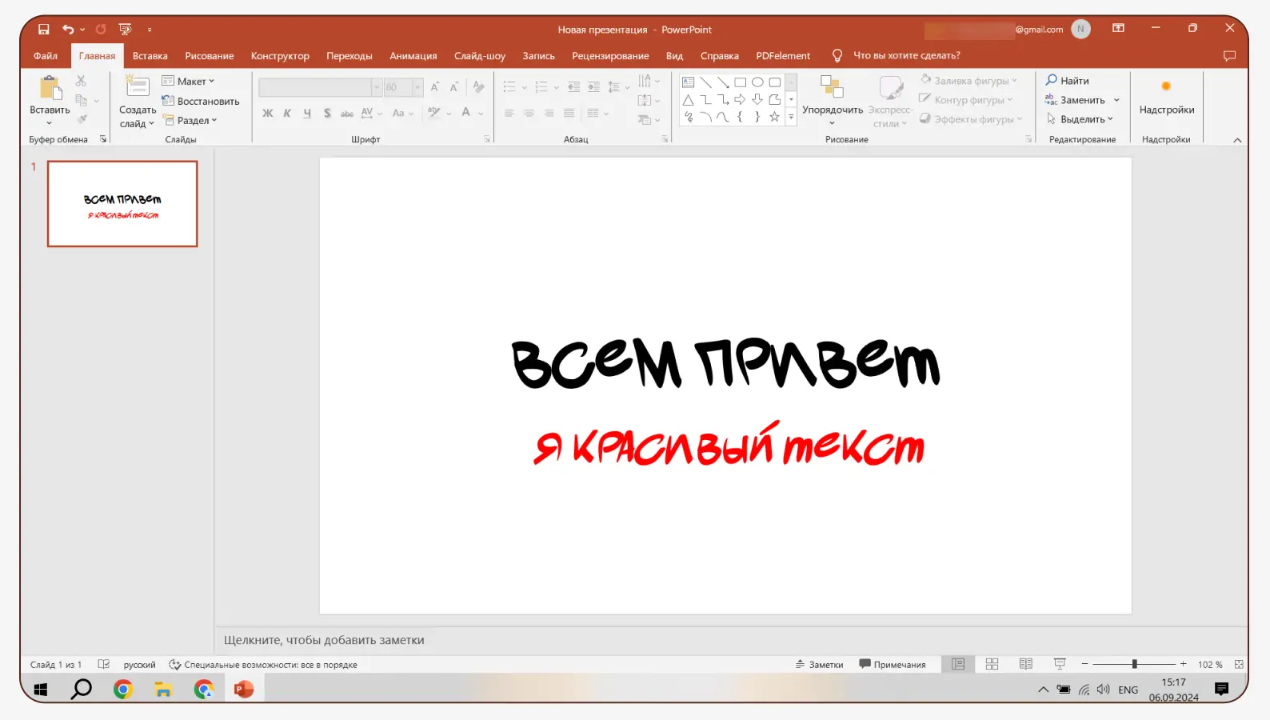Select the rectangle shape
The width and height of the screenshot is (1270, 720).
tap(741, 82)
